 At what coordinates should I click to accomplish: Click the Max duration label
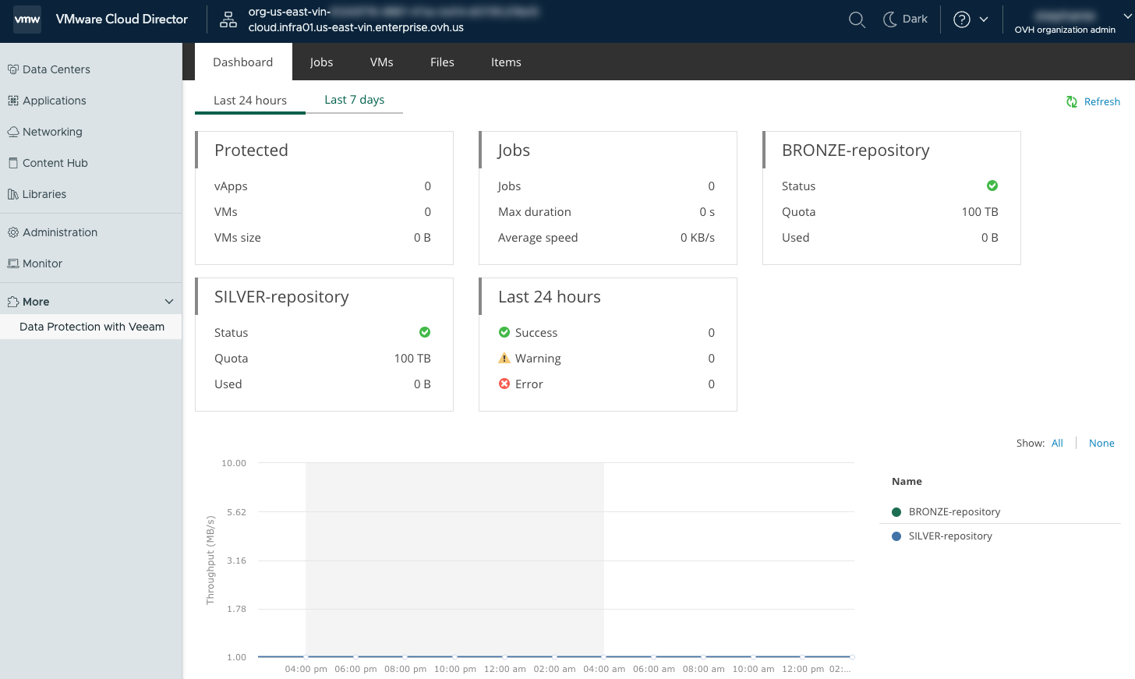[535, 212]
